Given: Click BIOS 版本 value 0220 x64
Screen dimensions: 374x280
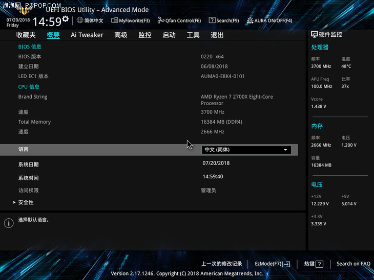Looking at the screenshot, I should pyautogui.click(x=212, y=57).
